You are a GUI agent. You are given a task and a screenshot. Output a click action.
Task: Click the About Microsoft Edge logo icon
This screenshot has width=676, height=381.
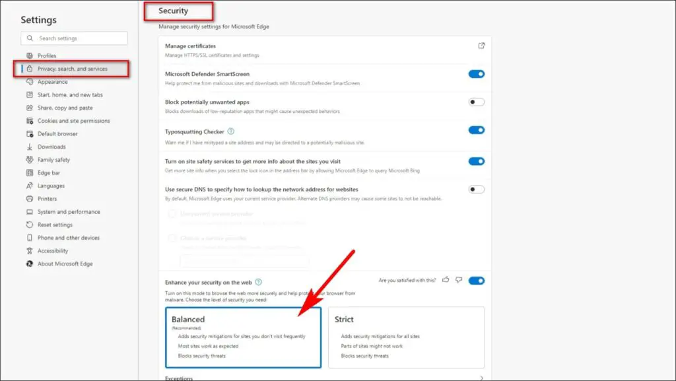point(30,263)
